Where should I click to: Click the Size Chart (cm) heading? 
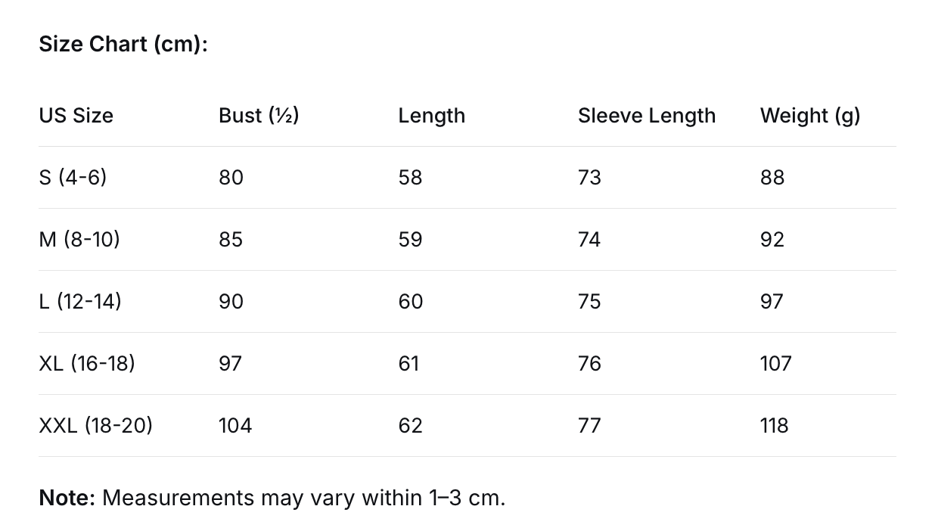123,45
